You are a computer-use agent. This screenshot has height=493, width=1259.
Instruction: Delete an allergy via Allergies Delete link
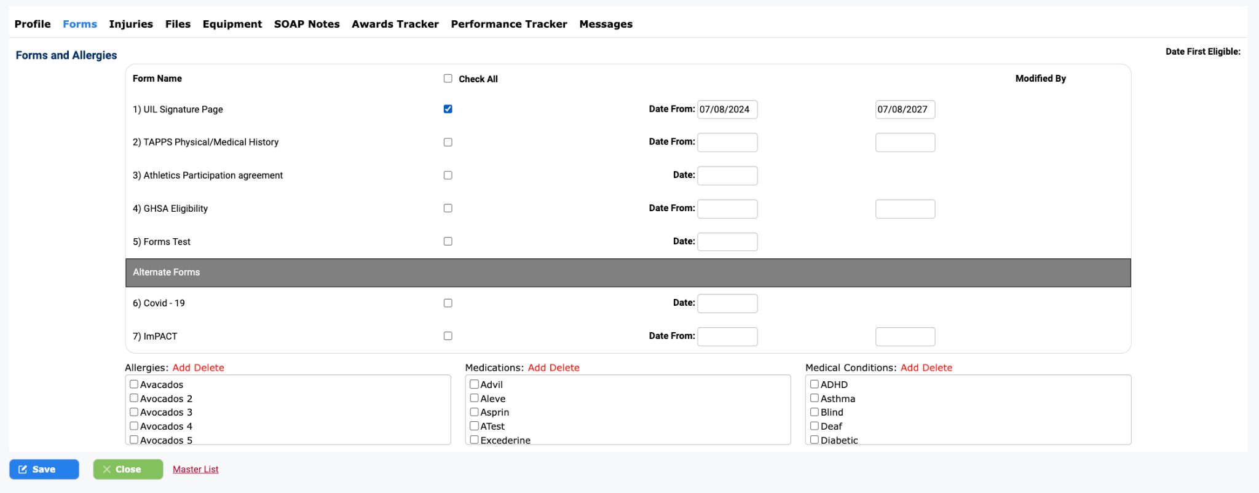(209, 368)
